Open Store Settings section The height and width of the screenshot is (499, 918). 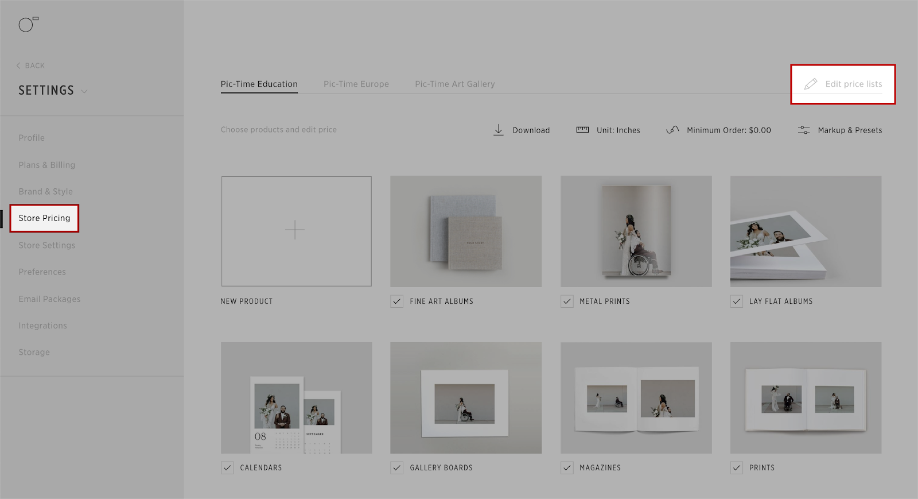(47, 245)
